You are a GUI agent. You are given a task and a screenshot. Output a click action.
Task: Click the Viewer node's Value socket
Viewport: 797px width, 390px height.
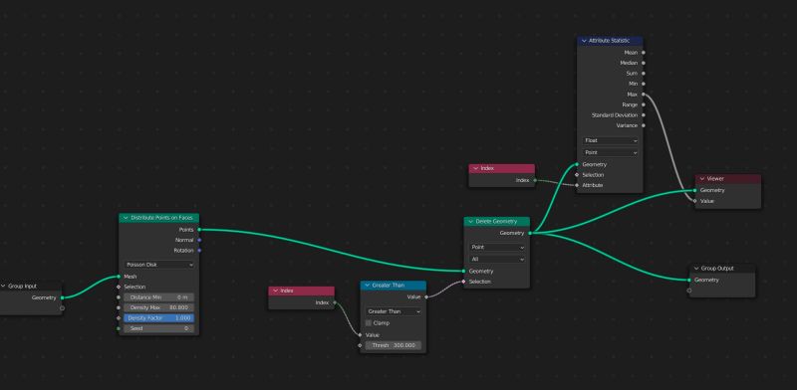695,201
